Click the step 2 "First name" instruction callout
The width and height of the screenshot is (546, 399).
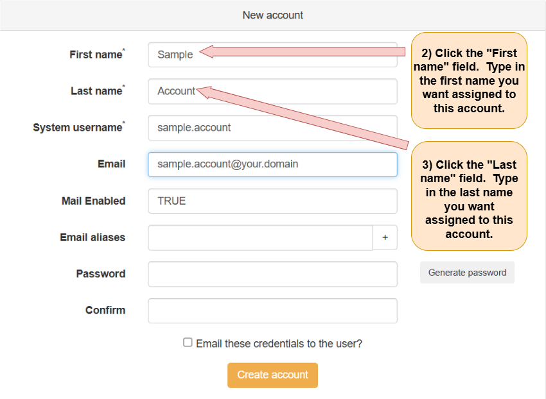coord(469,81)
